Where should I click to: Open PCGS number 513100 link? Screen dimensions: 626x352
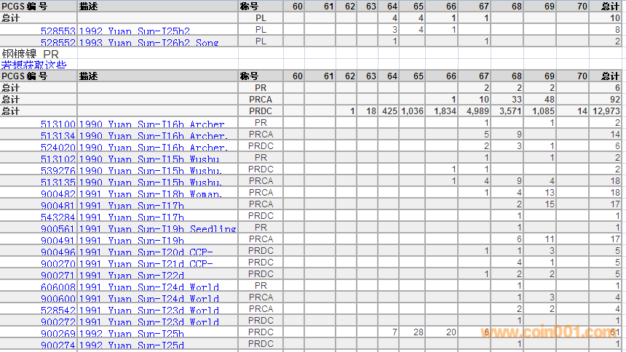58,124
